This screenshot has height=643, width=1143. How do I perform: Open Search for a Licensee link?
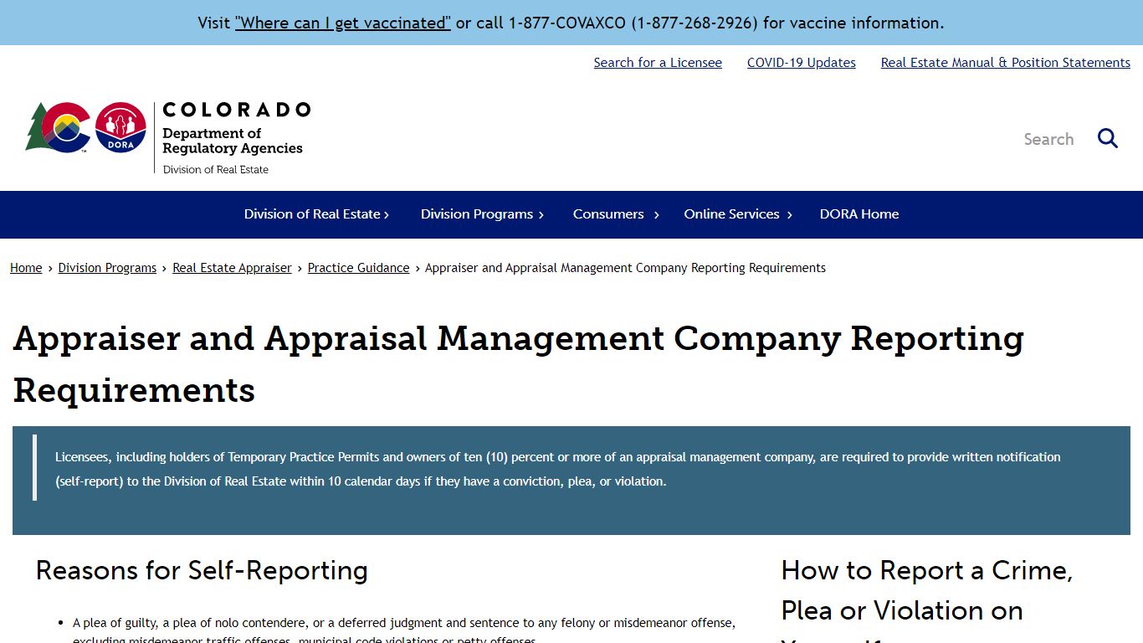658,63
